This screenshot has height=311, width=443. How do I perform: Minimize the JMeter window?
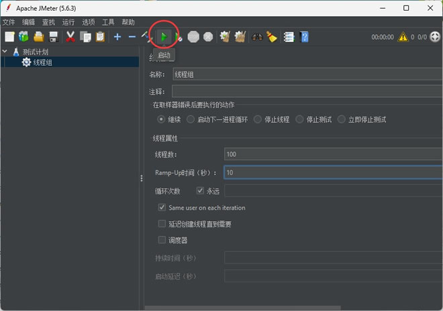383,8
